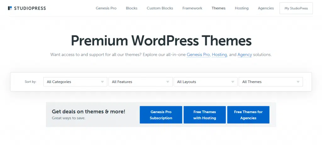Follow the Agency link in the subtitle
Screen dimensions: 322x147
245,55
